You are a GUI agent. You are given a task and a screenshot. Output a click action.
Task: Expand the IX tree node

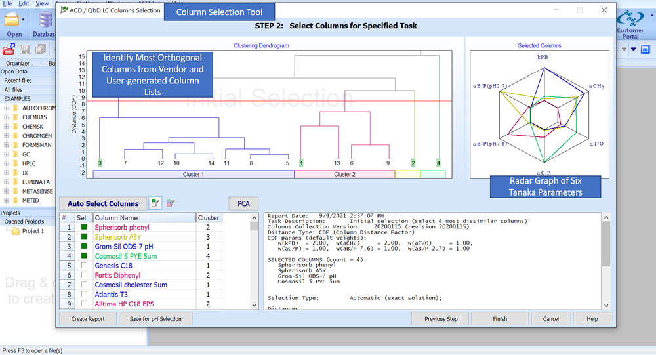click(x=7, y=173)
